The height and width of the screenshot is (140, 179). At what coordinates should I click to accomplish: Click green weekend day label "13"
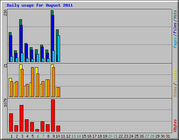73,136
